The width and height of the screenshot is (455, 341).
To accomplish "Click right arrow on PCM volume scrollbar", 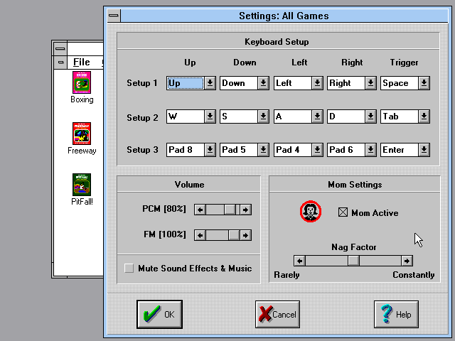I will click(x=245, y=210).
